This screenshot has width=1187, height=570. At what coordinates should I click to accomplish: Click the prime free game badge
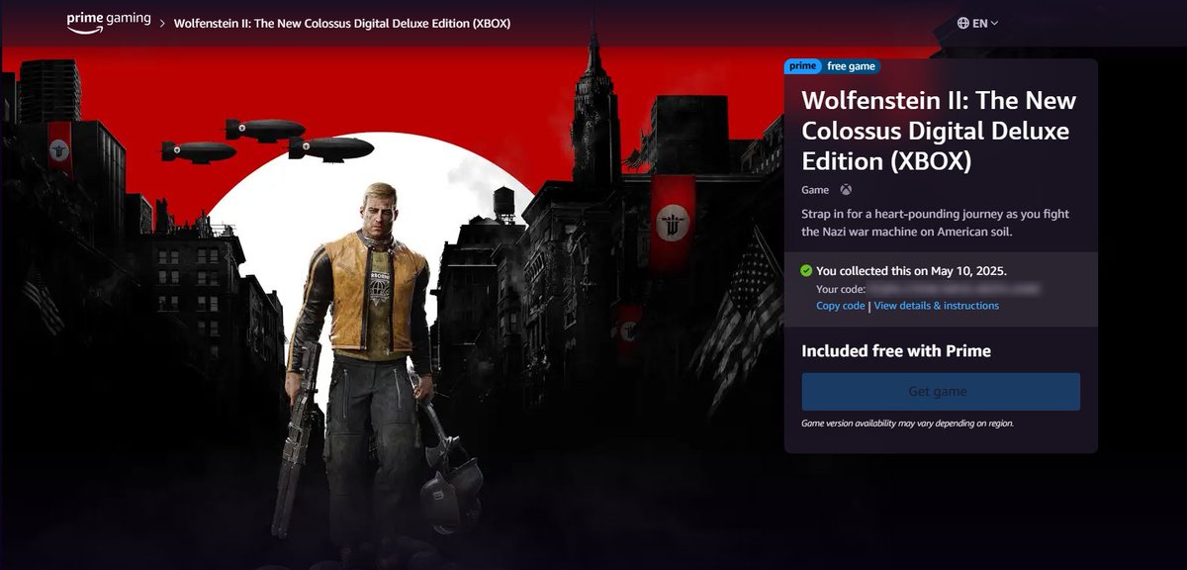pyautogui.click(x=831, y=66)
